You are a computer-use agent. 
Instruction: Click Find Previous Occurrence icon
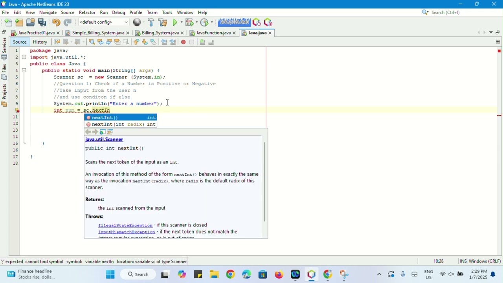tap(100, 42)
